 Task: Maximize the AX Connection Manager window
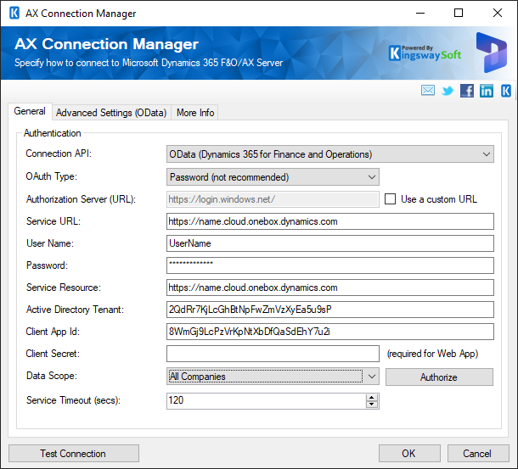[459, 14]
